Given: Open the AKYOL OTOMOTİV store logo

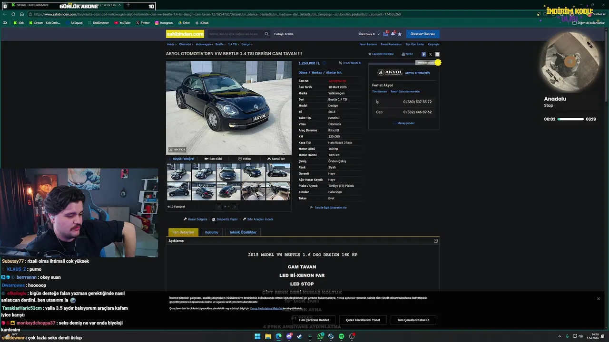Looking at the screenshot, I should tap(390, 73).
